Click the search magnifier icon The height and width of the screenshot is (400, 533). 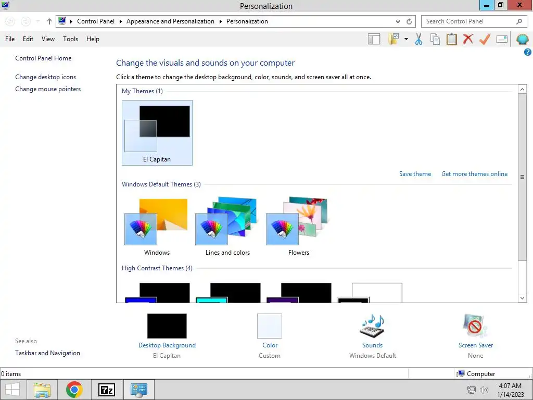point(519,21)
